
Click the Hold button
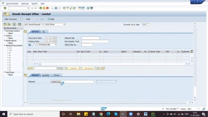(x=28, y=19)
